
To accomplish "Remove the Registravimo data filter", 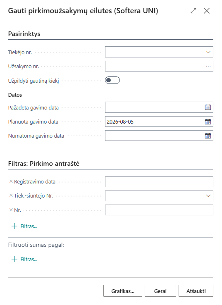I will click(x=11, y=181).
